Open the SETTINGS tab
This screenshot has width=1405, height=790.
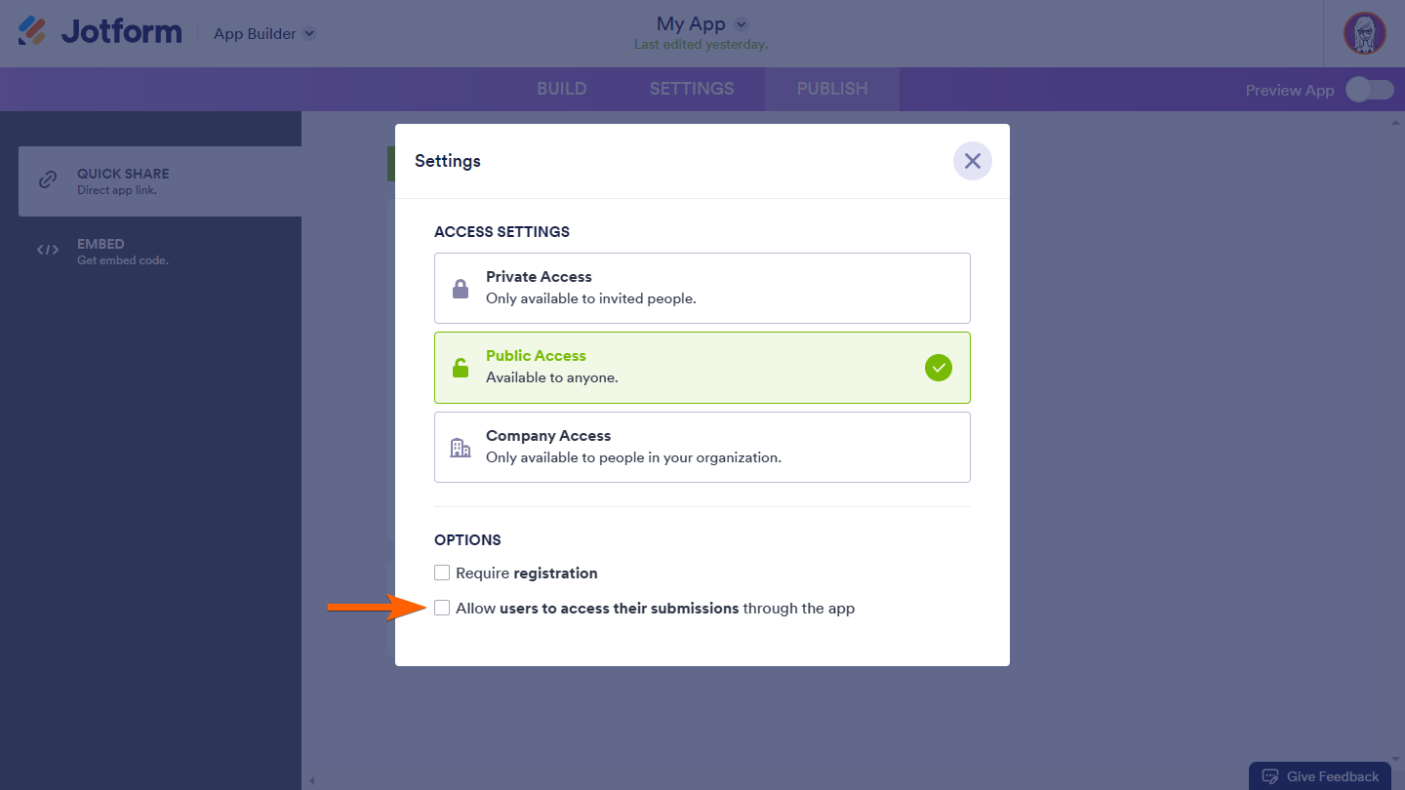pos(692,89)
